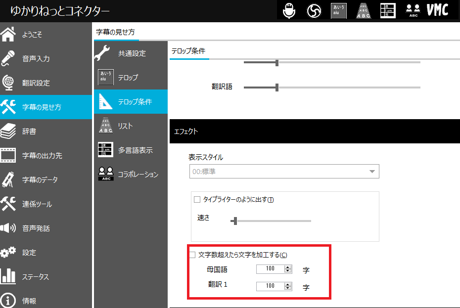Switch to 字幕の出力先 in the sidebar
Screen dimensions: 460x308
tap(46, 155)
